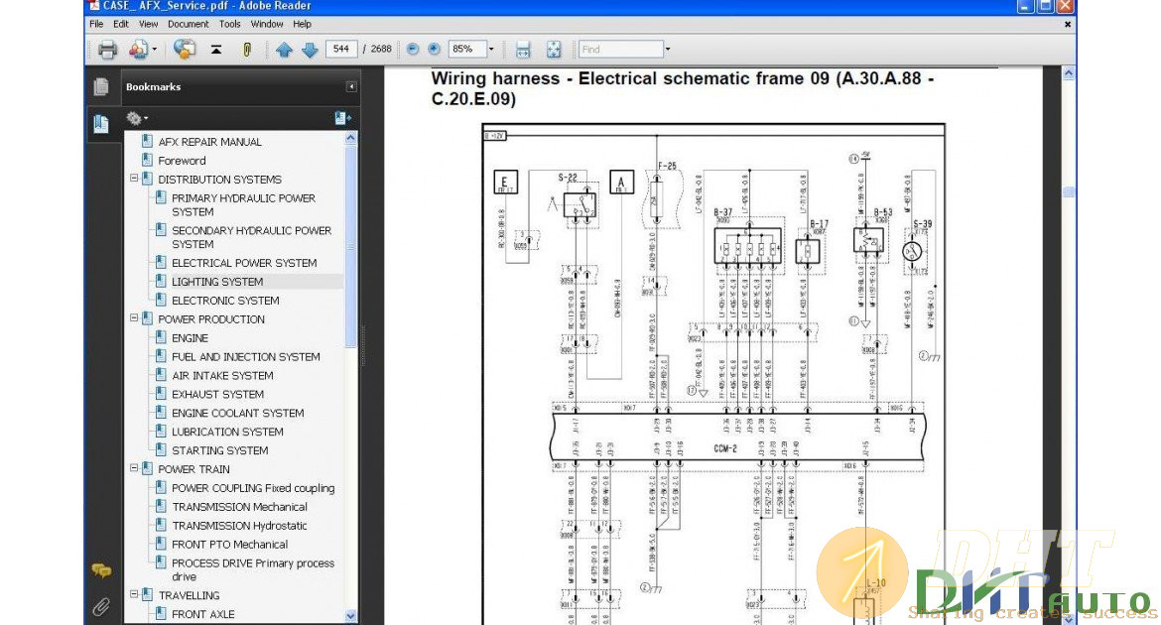
Task: Open the ELECTRONIC SYSTEM bookmark
Action: point(226,300)
